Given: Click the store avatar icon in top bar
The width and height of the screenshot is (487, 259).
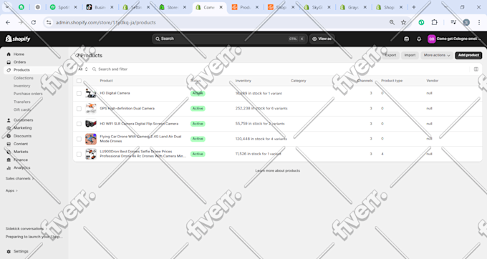Looking at the screenshot, I should point(431,39).
